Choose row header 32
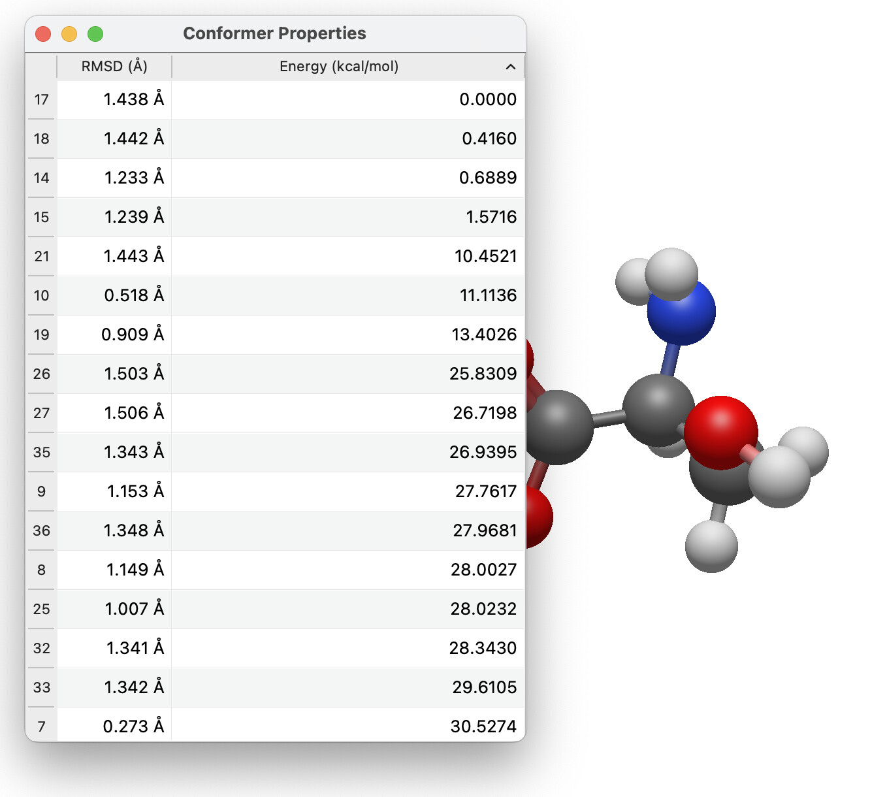 41,648
